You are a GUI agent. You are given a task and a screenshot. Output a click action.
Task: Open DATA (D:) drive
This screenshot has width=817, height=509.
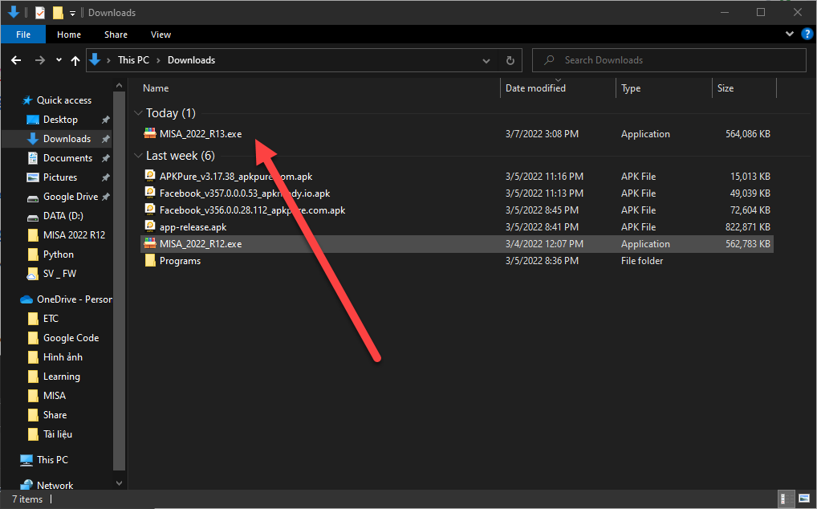[55, 216]
